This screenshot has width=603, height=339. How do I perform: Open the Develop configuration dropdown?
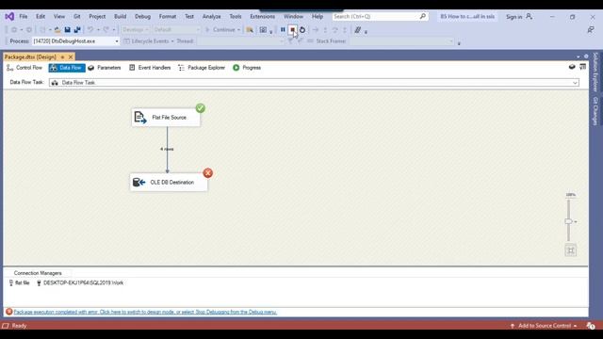pyautogui.click(x=136, y=30)
